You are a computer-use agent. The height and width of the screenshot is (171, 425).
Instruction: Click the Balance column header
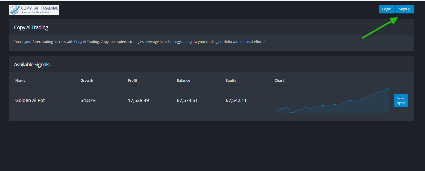183,81
